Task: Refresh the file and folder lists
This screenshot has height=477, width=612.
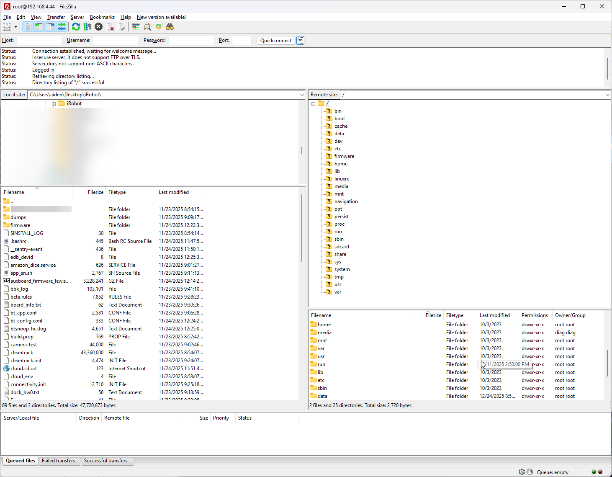Action: pyautogui.click(x=76, y=27)
